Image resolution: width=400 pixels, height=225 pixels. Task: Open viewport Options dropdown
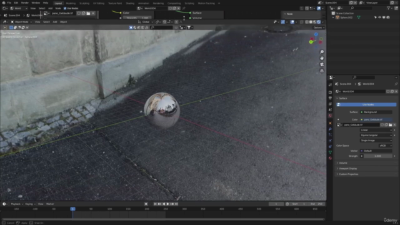coord(319,27)
